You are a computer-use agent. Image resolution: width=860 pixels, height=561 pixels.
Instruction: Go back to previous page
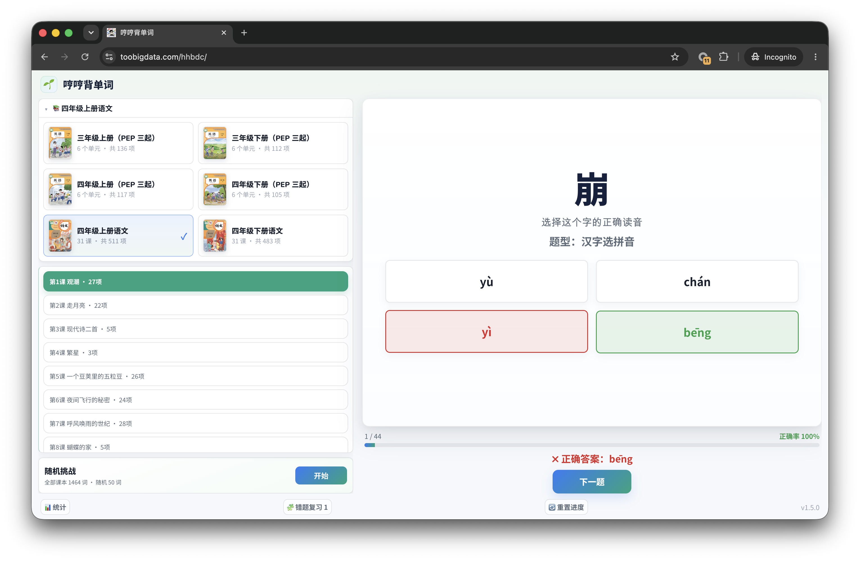click(x=44, y=57)
